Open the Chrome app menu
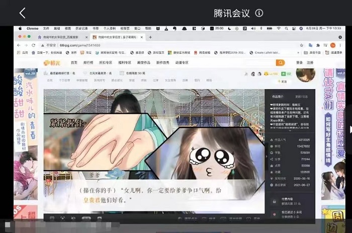 pyautogui.click(x=32, y=29)
